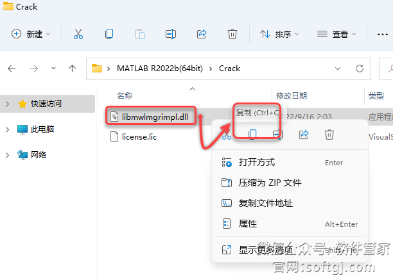
Task: Expand address bar history dropdown chevron
Action: [338, 69]
